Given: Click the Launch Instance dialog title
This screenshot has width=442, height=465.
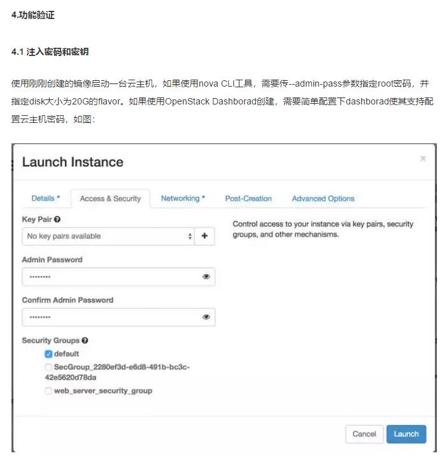Looking at the screenshot, I should click(x=73, y=162).
